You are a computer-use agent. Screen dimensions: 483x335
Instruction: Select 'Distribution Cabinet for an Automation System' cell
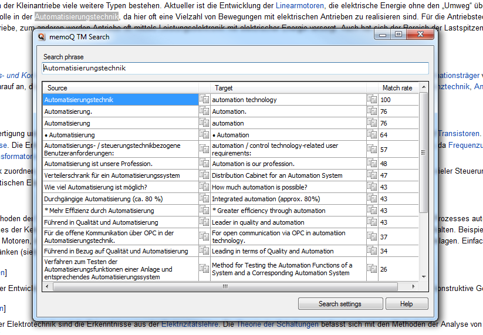pos(288,175)
